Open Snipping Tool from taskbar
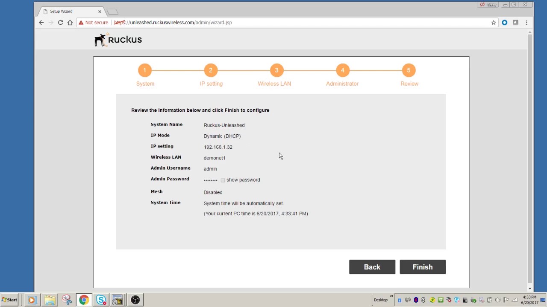Screen dimensions: 547x307 coord(67,300)
